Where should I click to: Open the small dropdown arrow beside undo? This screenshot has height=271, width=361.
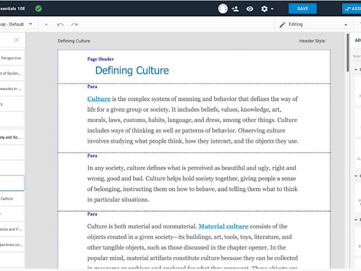click(x=46, y=25)
